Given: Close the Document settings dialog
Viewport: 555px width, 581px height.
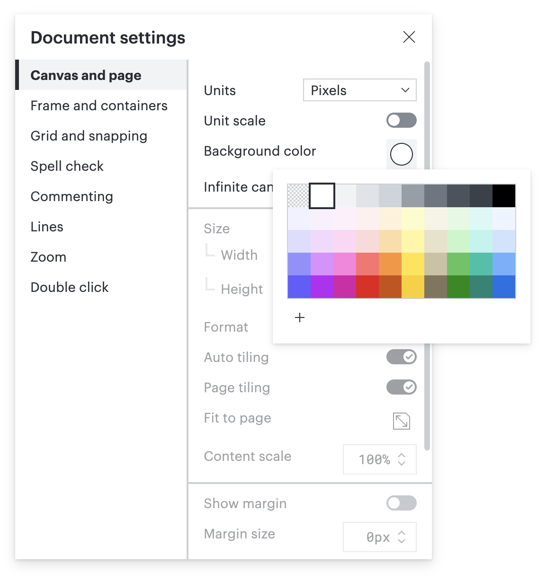Looking at the screenshot, I should [409, 37].
